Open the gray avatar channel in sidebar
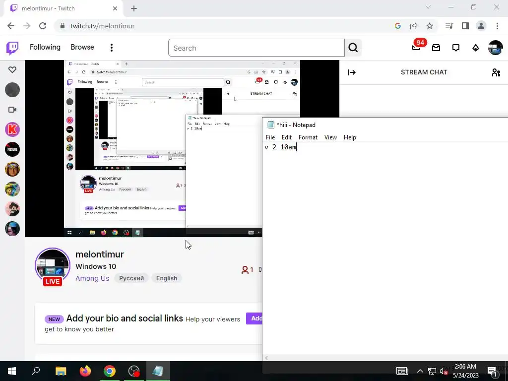 (12, 90)
